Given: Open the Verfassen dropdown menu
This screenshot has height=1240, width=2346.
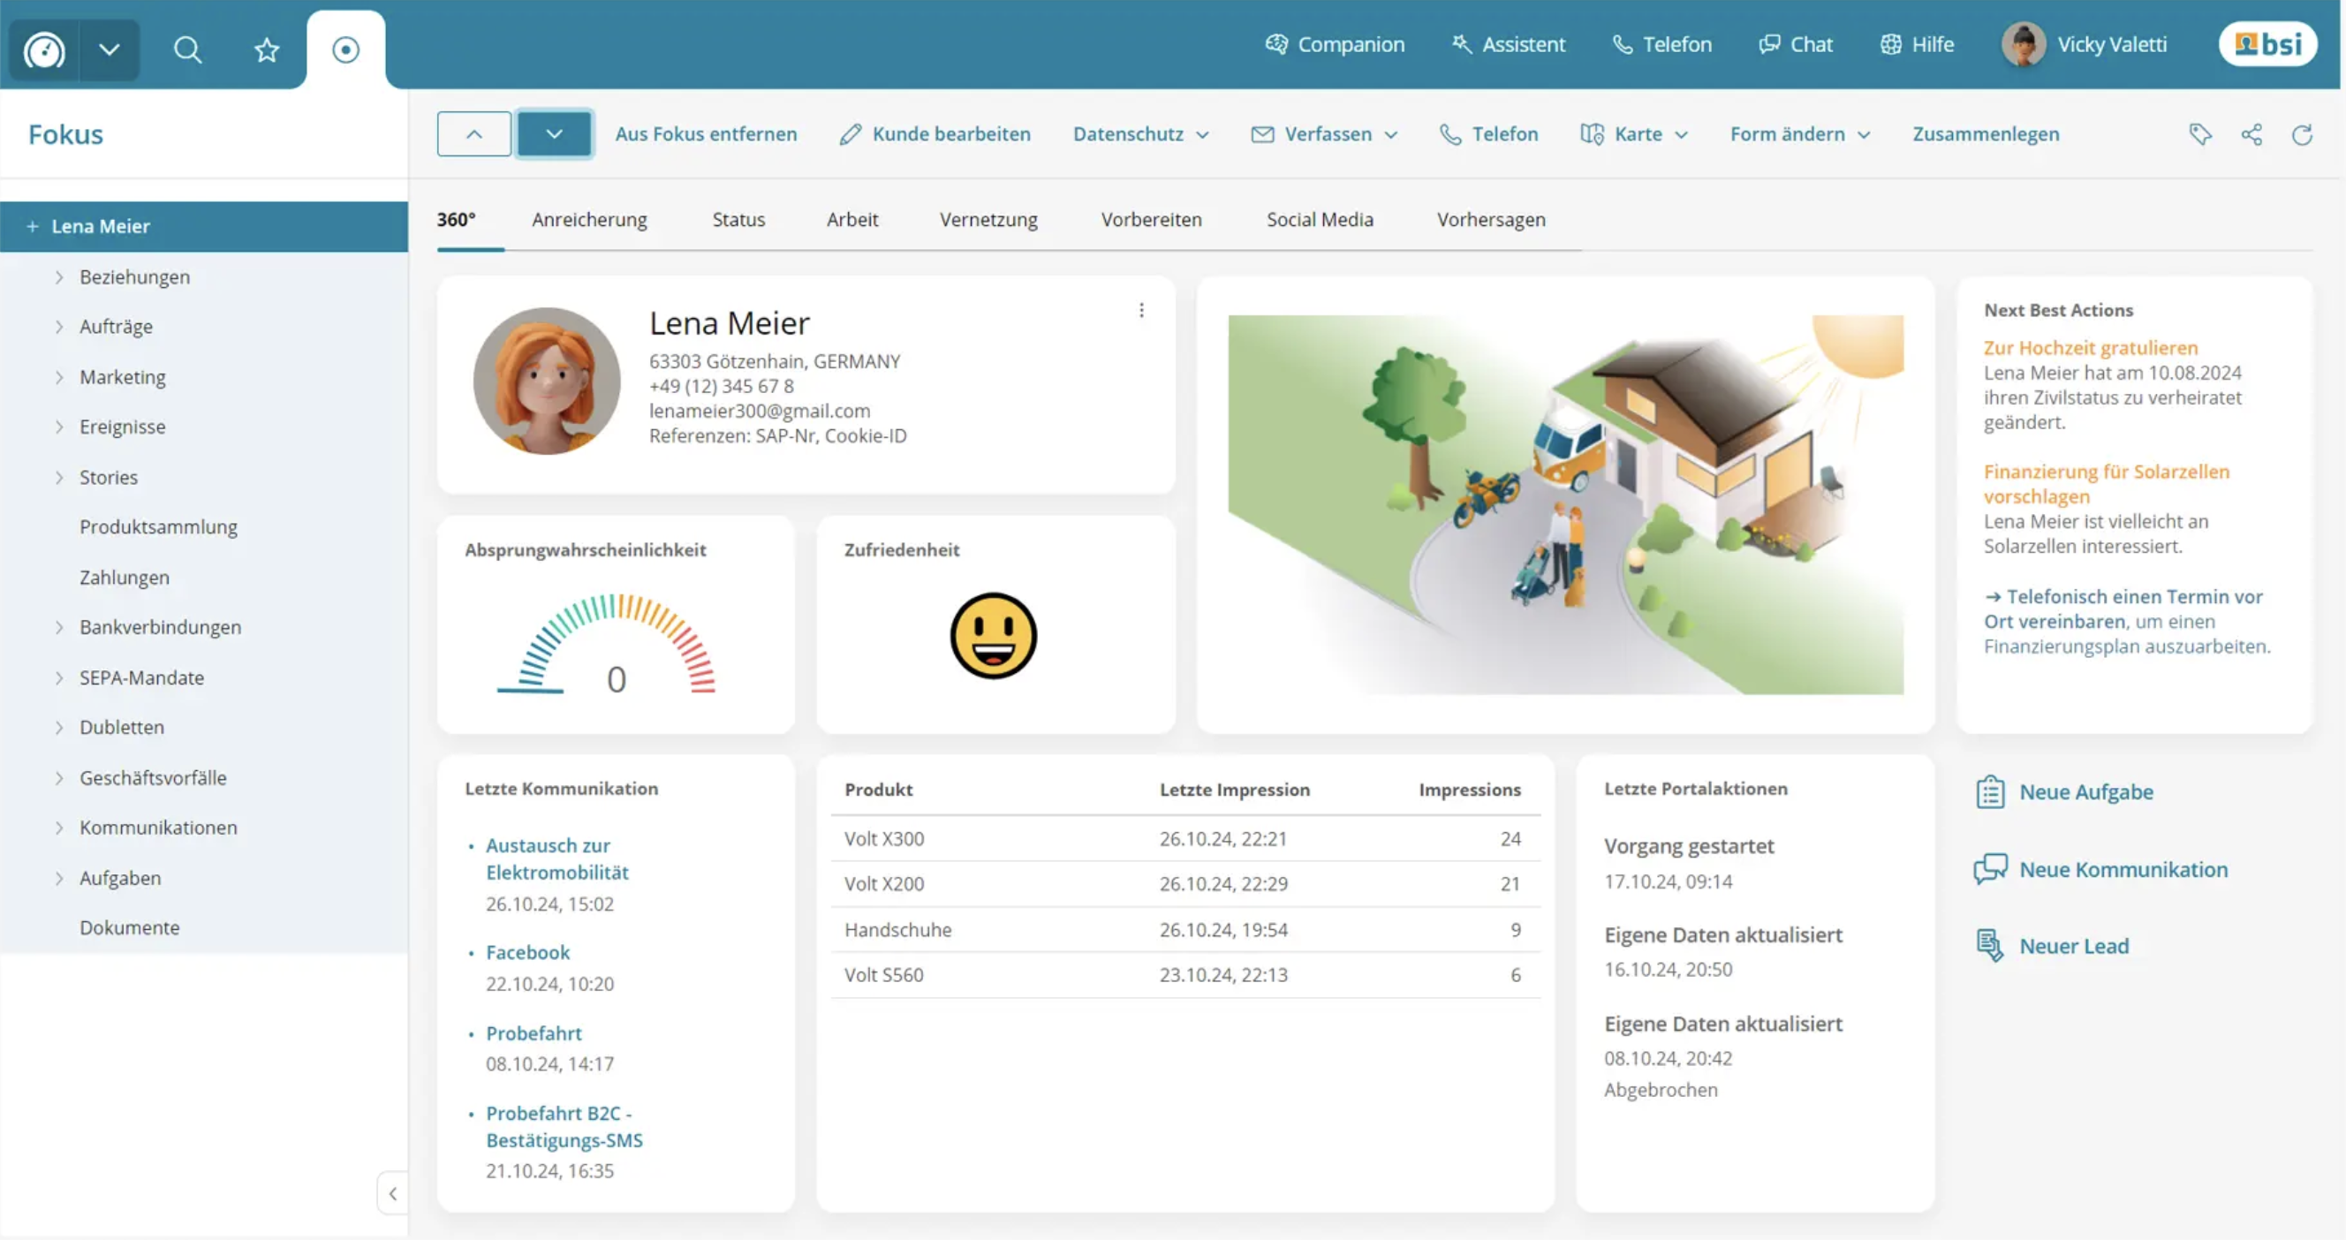Looking at the screenshot, I should tap(1325, 134).
